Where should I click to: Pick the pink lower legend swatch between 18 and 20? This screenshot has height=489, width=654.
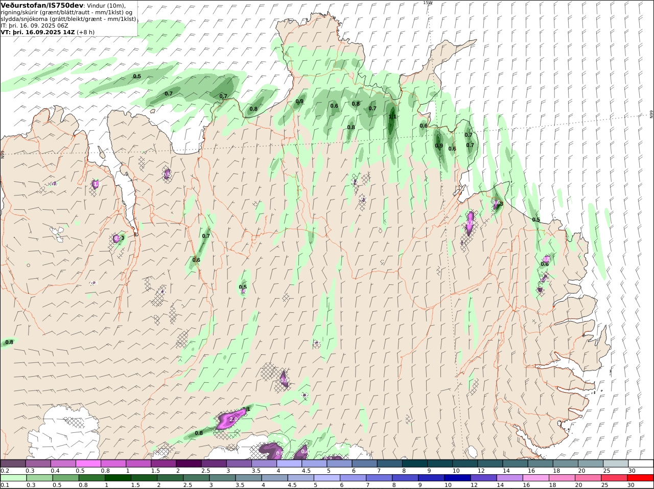tap(561, 478)
